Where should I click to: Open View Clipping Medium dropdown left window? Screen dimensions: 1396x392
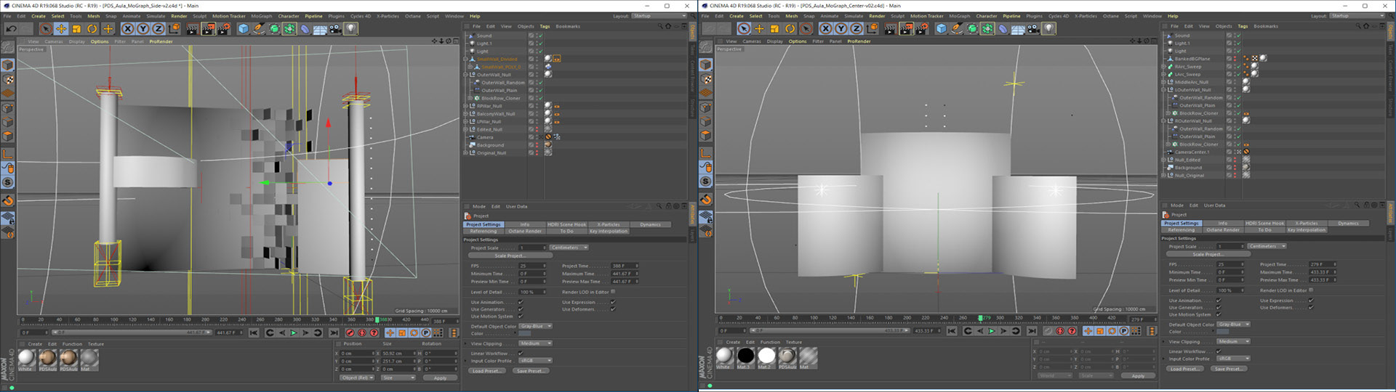(x=535, y=343)
